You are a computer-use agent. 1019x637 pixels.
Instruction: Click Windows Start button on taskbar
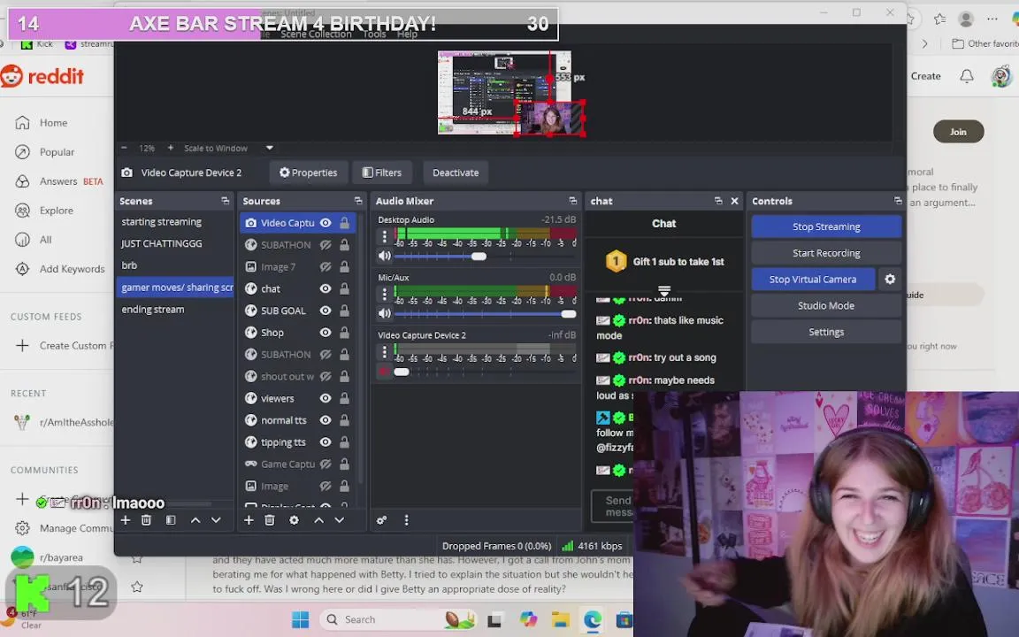[x=300, y=619]
